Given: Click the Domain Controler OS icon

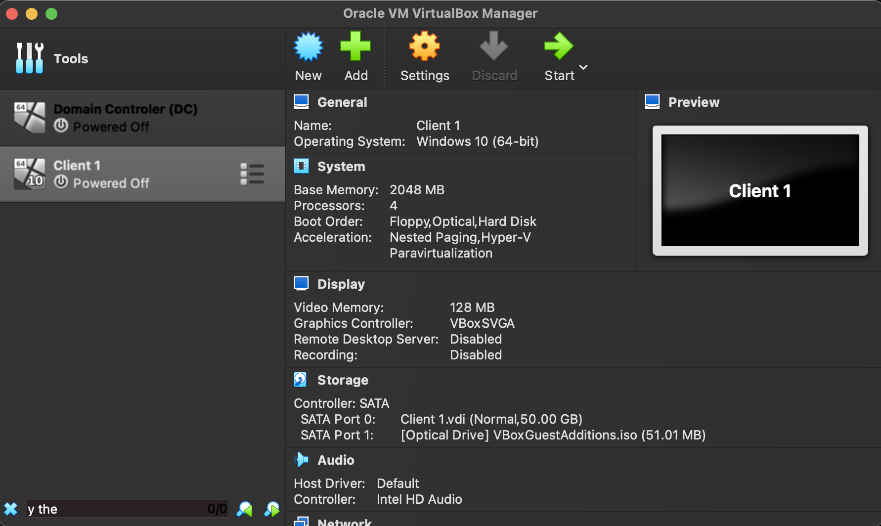Looking at the screenshot, I should pos(29,118).
